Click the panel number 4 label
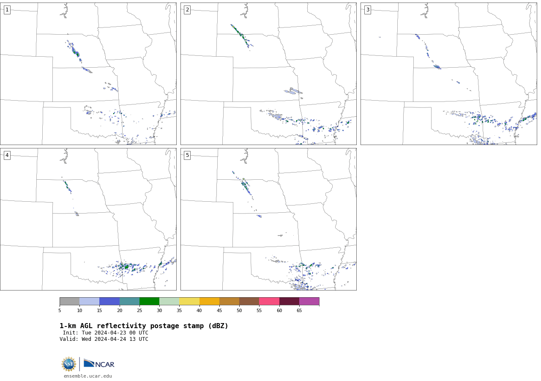 (x=7, y=155)
